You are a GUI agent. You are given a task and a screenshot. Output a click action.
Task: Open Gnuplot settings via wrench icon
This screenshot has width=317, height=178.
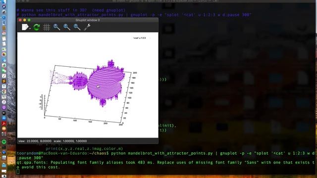pos(87,27)
